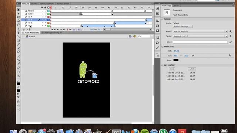
Task: Toggle visibility dot of Actions layer
Action: (42, 11)
